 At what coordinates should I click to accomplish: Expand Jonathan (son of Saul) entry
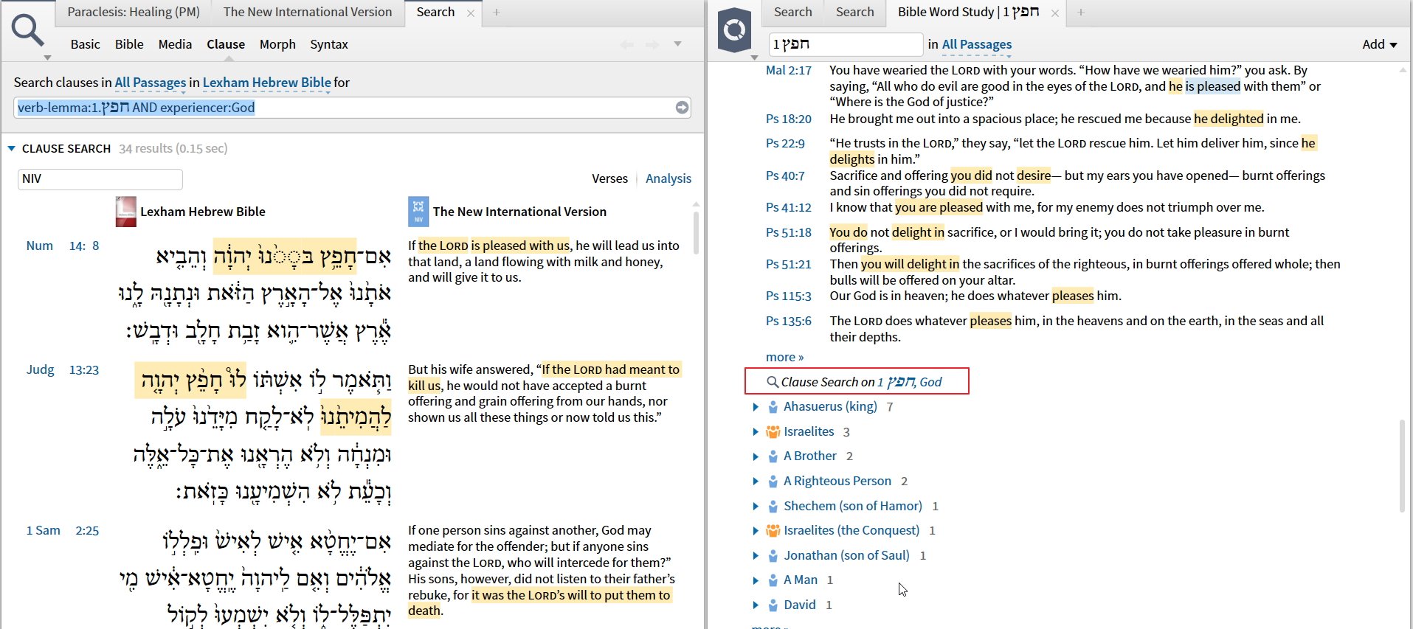click(x=756, y=556)
